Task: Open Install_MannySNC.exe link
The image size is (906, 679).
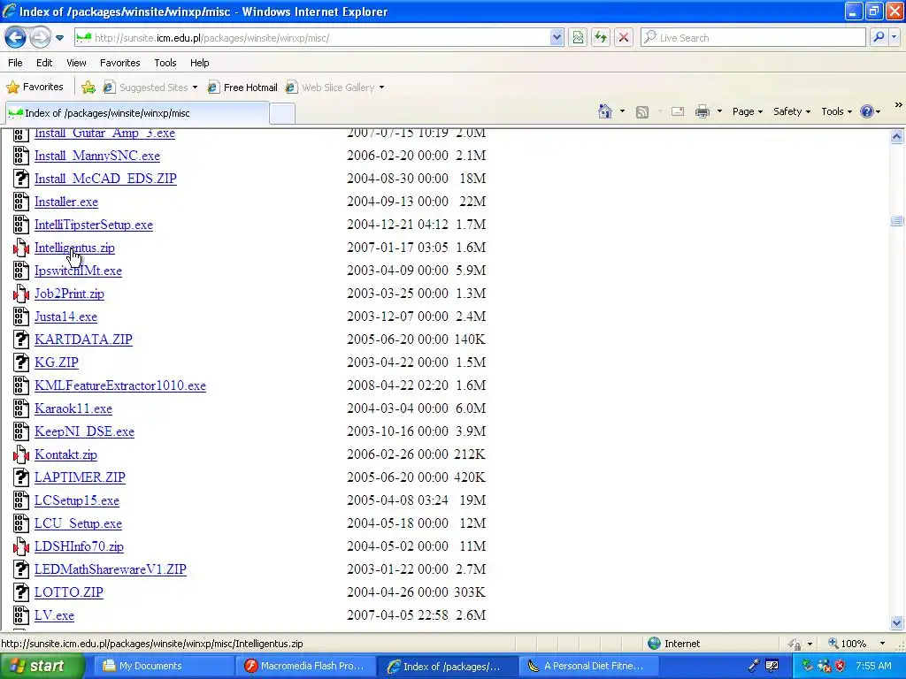Action: pos(97,156)
